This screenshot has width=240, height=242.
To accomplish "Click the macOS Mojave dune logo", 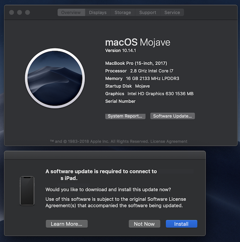I will pyautogui.click(x=55, y=78).
